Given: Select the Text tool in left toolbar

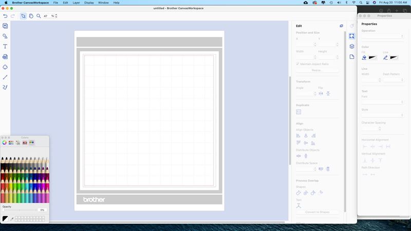Looking at the screenshot, I should point(5,46).
